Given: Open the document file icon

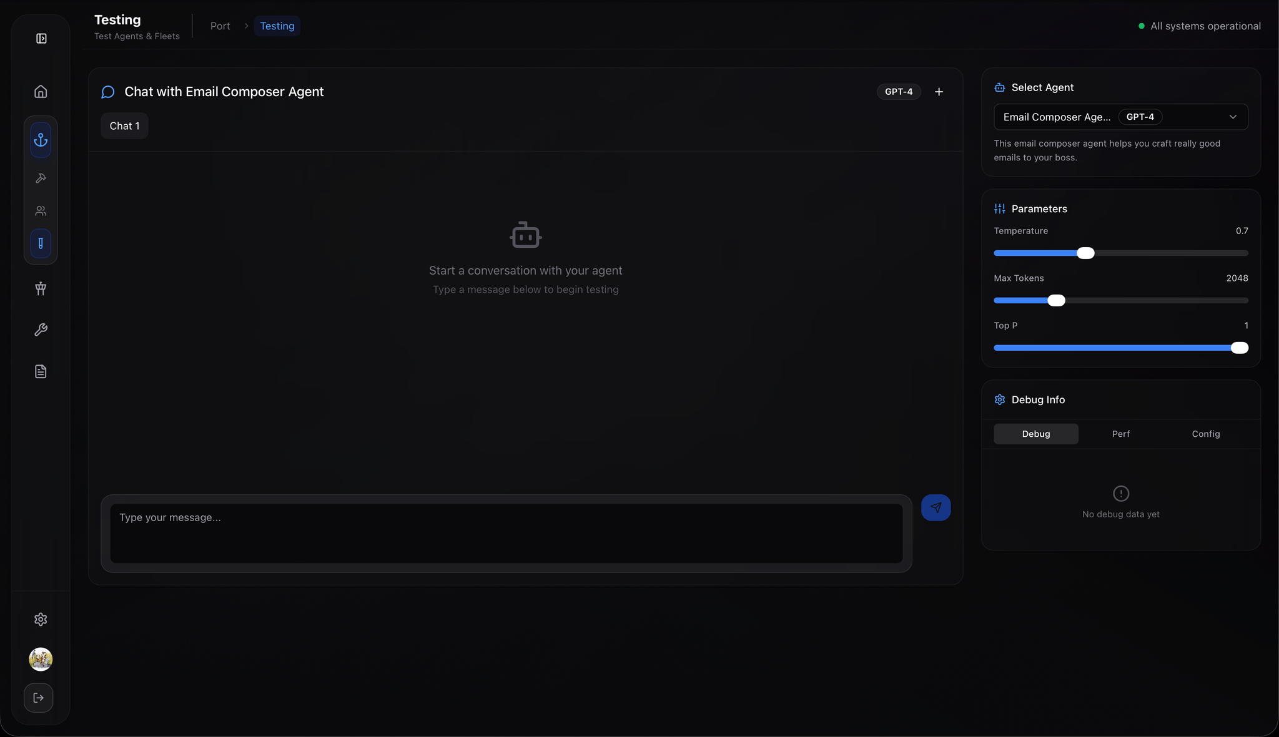Looking at the screenshot, I should point(41,372).
